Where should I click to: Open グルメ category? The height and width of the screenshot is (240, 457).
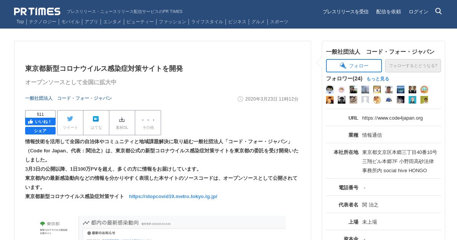pyautogui.click(x=258, y=22)
